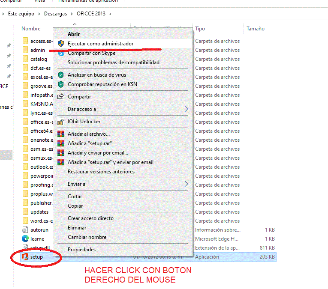Screen dimensions: 328x289
Task: Select Crear acceso directo option
Action: point(90,218)
